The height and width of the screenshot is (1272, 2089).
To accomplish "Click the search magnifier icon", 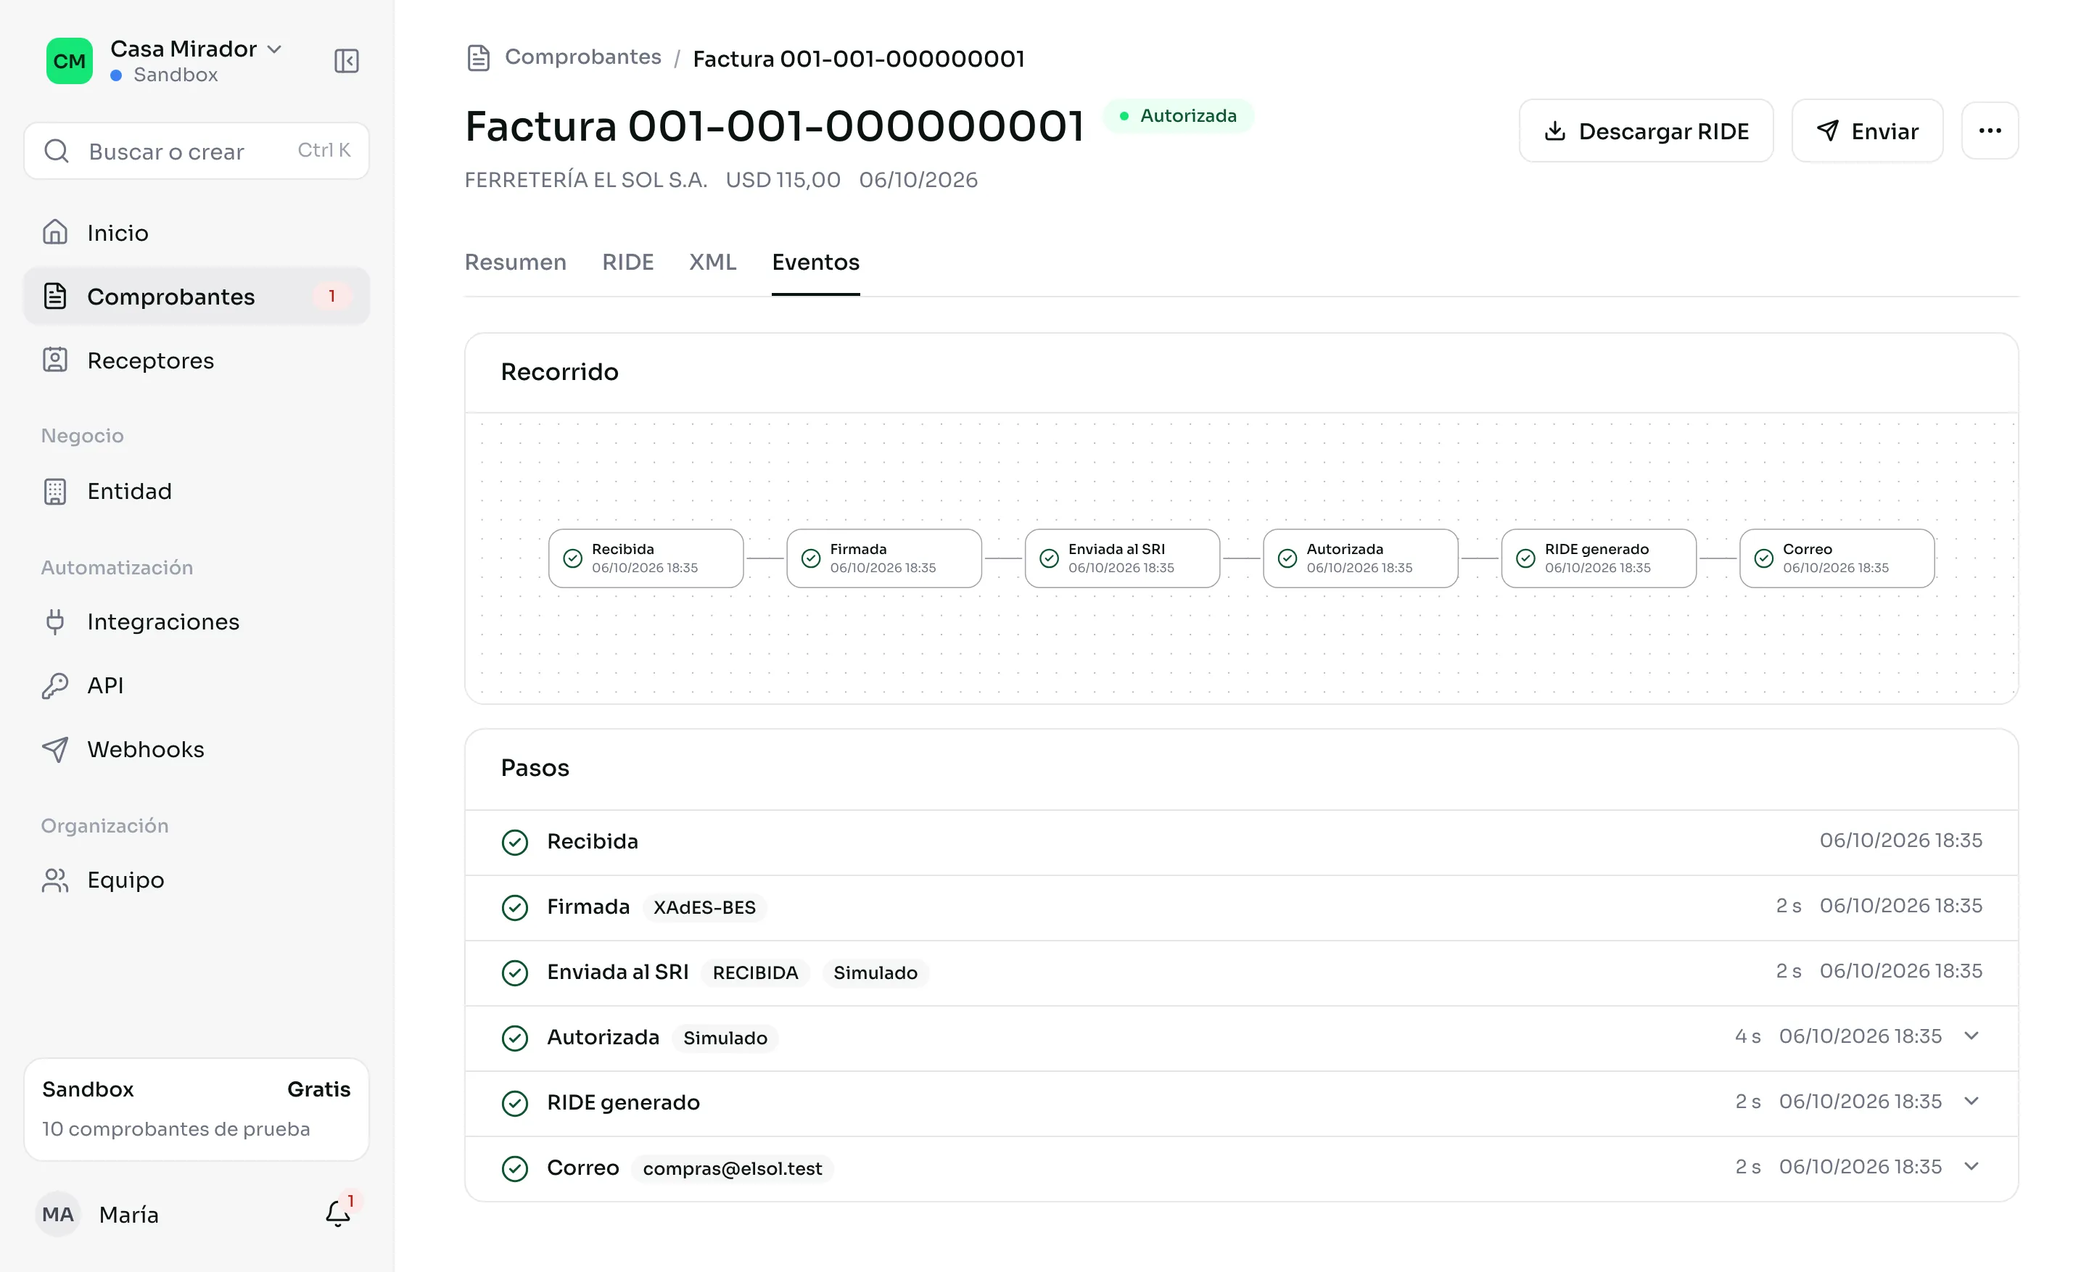I will (57, 151).
